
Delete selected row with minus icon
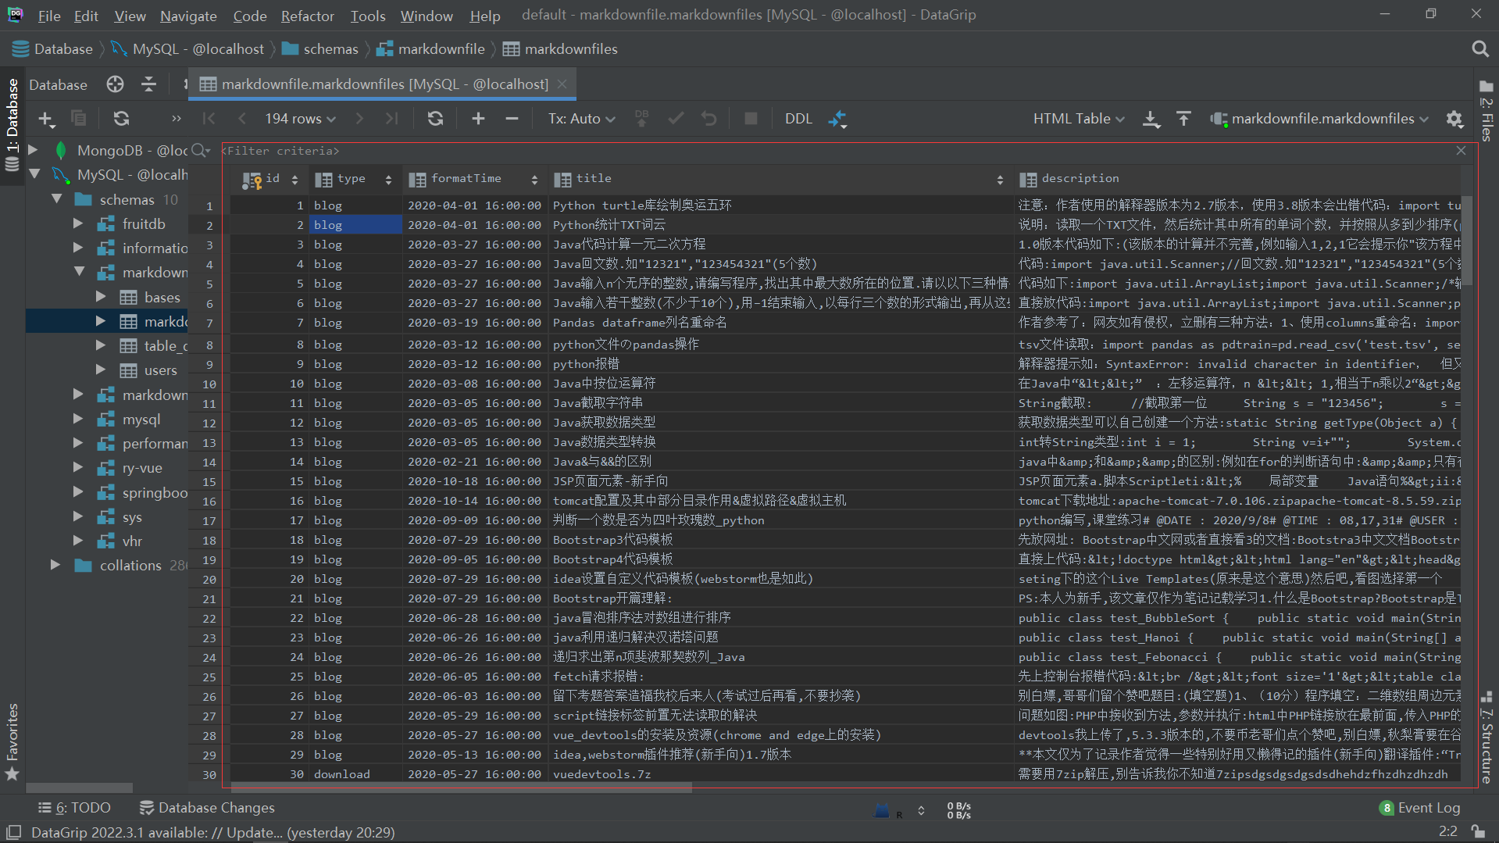click(512, 119)
